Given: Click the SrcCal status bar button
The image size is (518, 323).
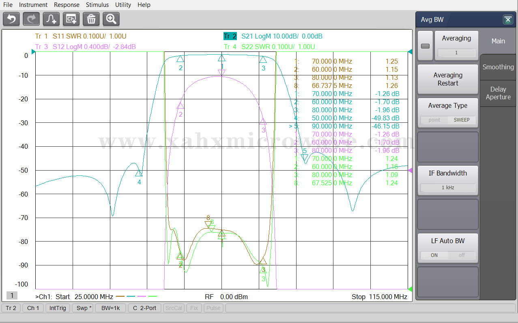Looking at the screenshot, I should (174, 308).
